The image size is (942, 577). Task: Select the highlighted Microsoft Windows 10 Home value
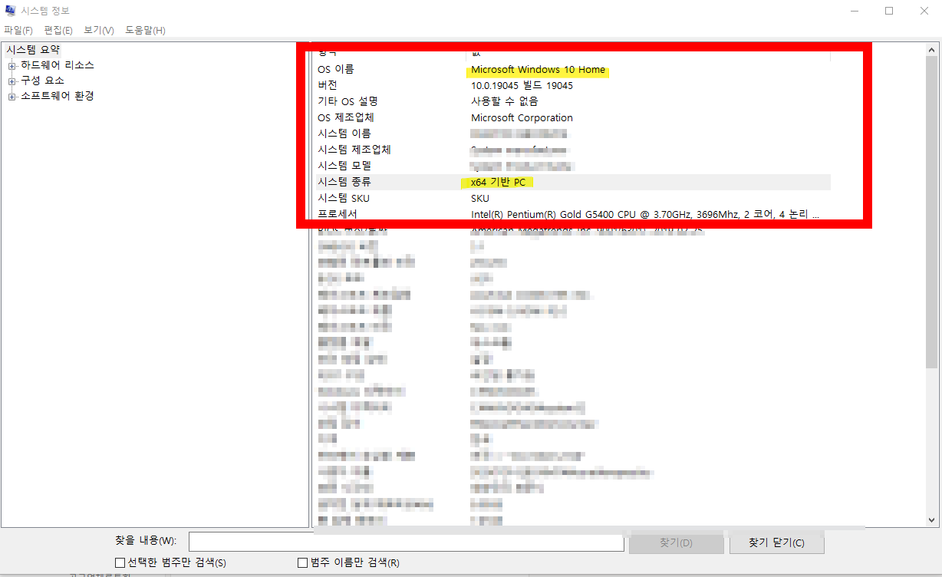pos(537,69)
